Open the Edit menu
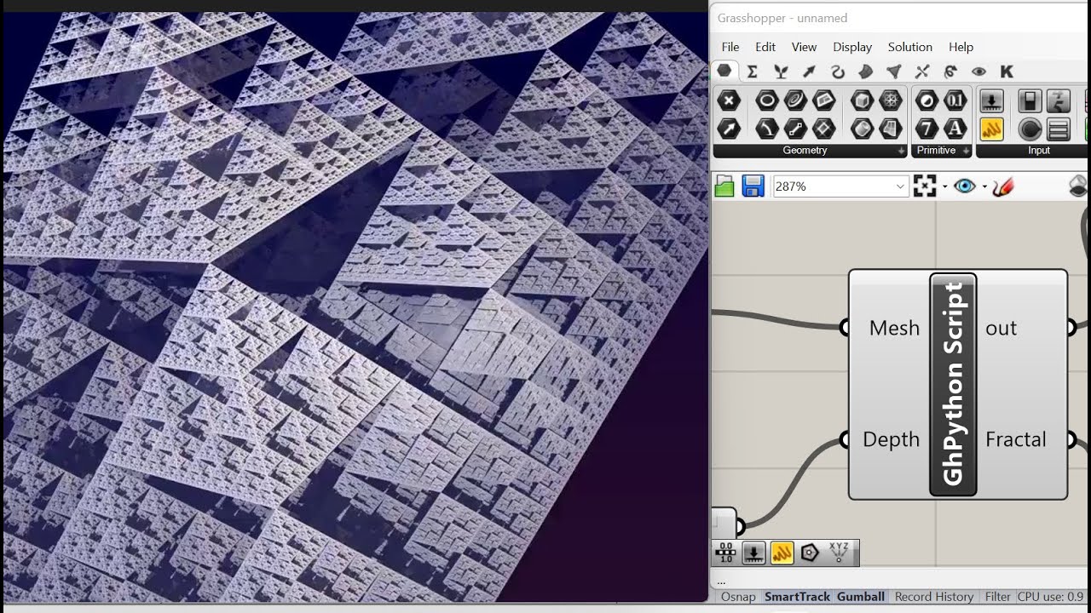This screenshot has width=1091, height=613. [765, 47]
